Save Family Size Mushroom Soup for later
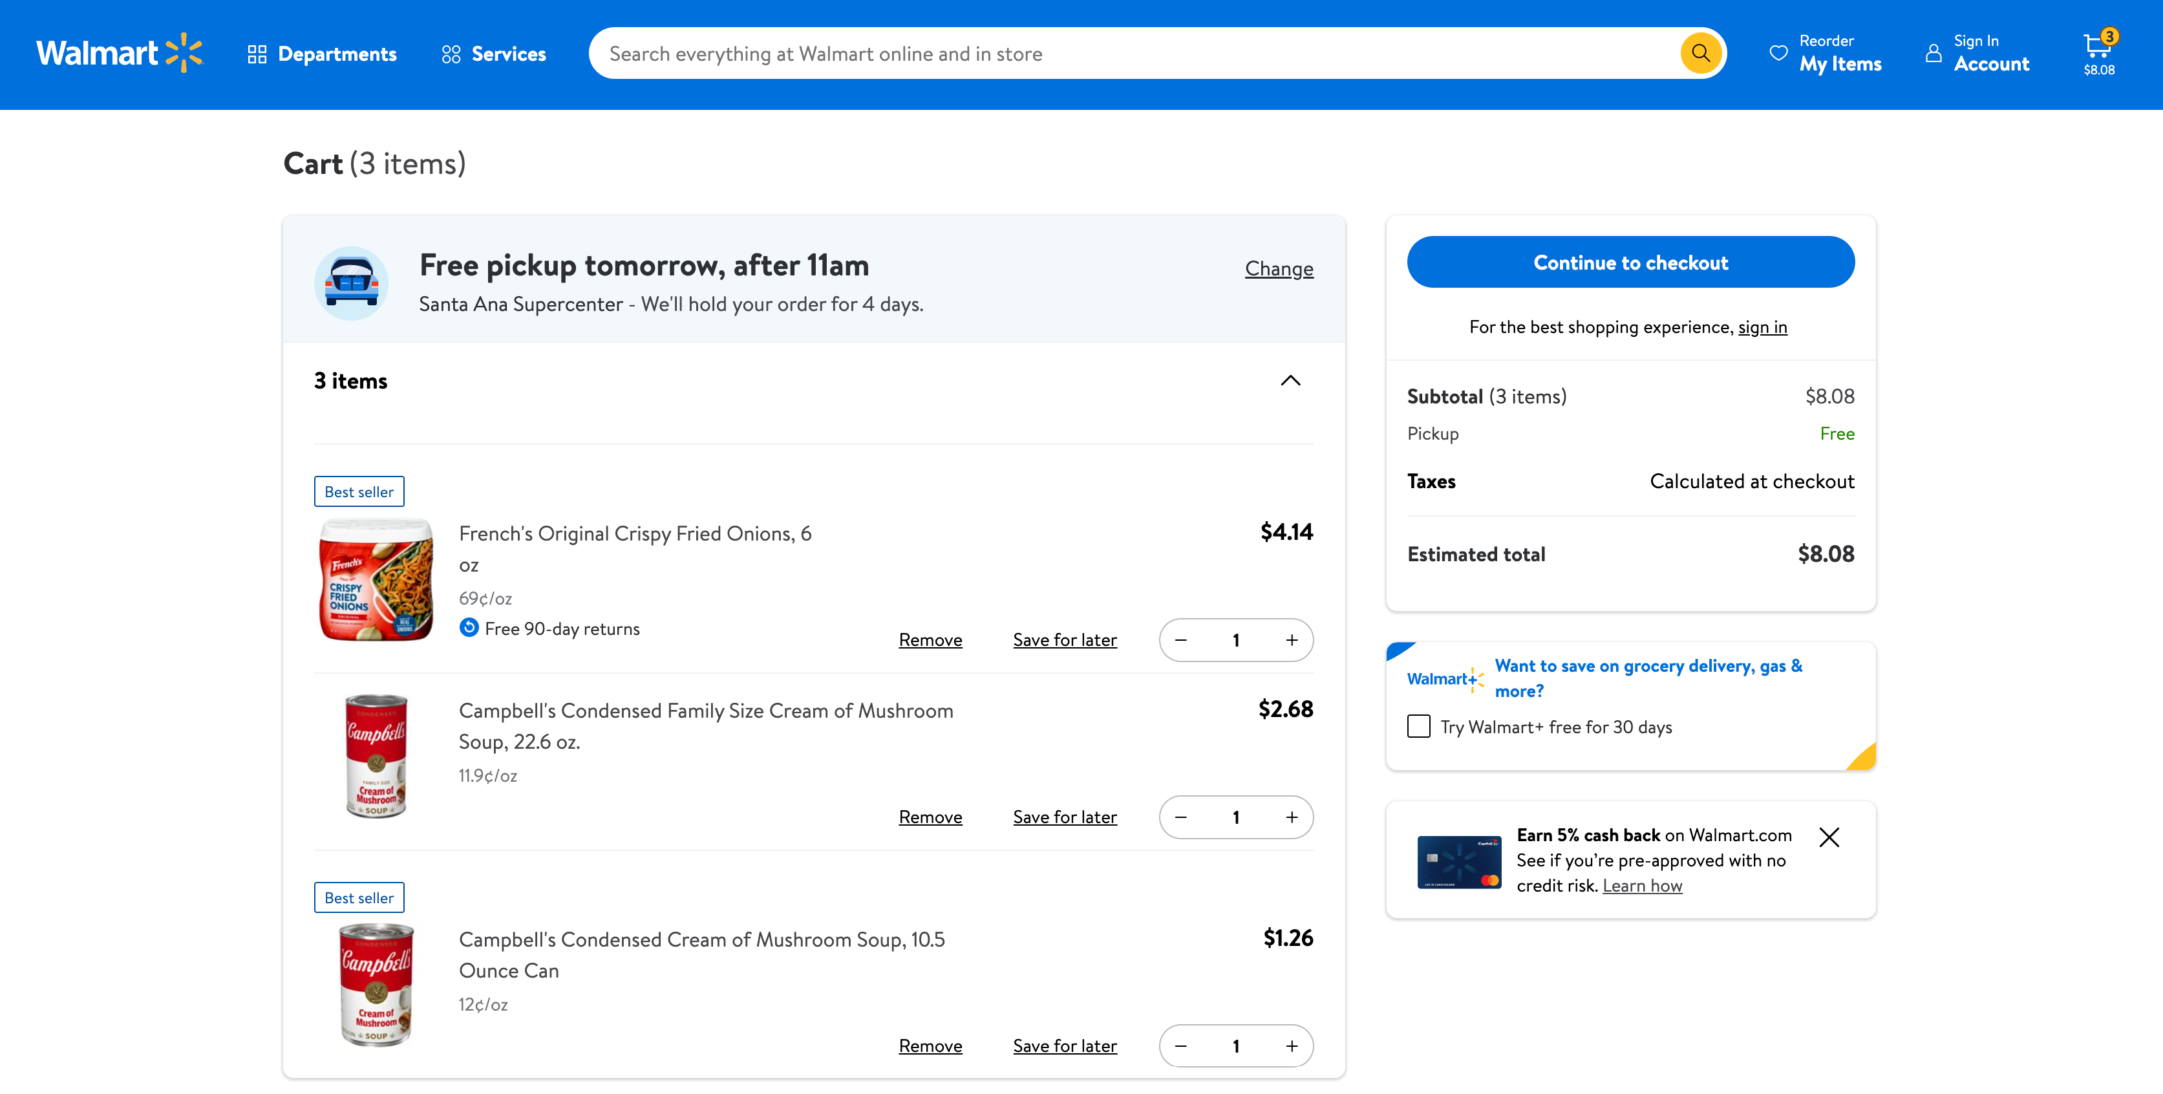The width and height of the screenshot is (2163, 1094). pos(1065,817)
